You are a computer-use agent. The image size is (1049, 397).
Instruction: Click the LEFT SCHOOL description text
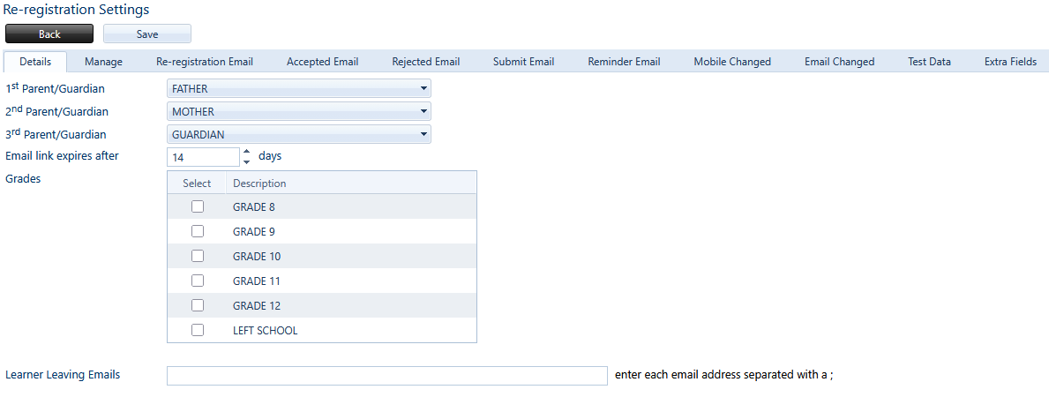click(265, 331)
